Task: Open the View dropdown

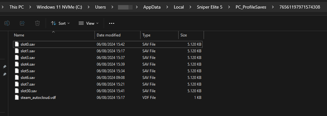Action: (88, 23)
